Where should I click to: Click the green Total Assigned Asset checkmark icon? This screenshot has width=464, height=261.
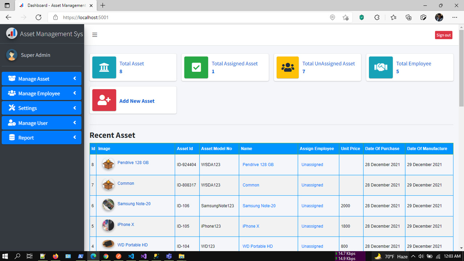pos(196,67)
